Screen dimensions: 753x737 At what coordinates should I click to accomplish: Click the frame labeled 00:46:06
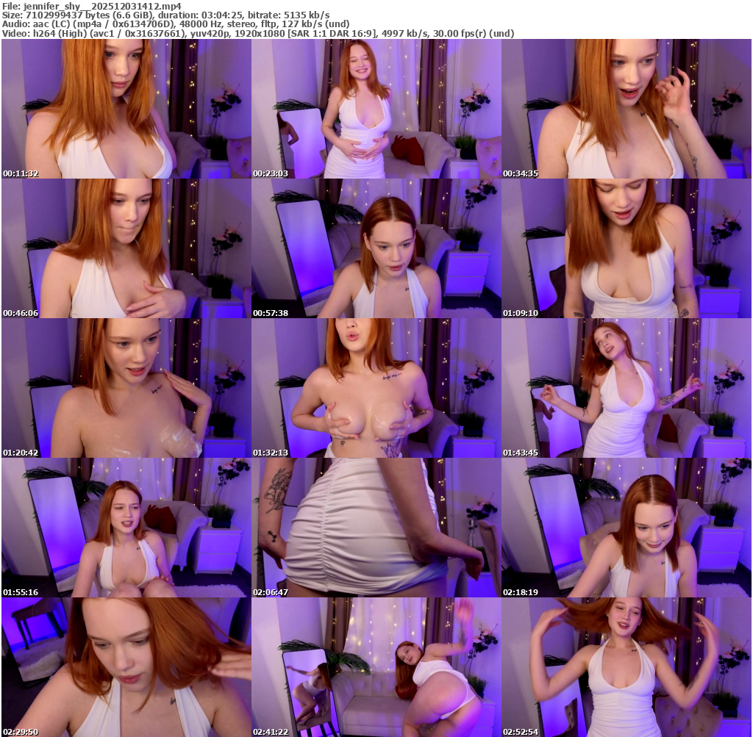[x=126, y=248]
